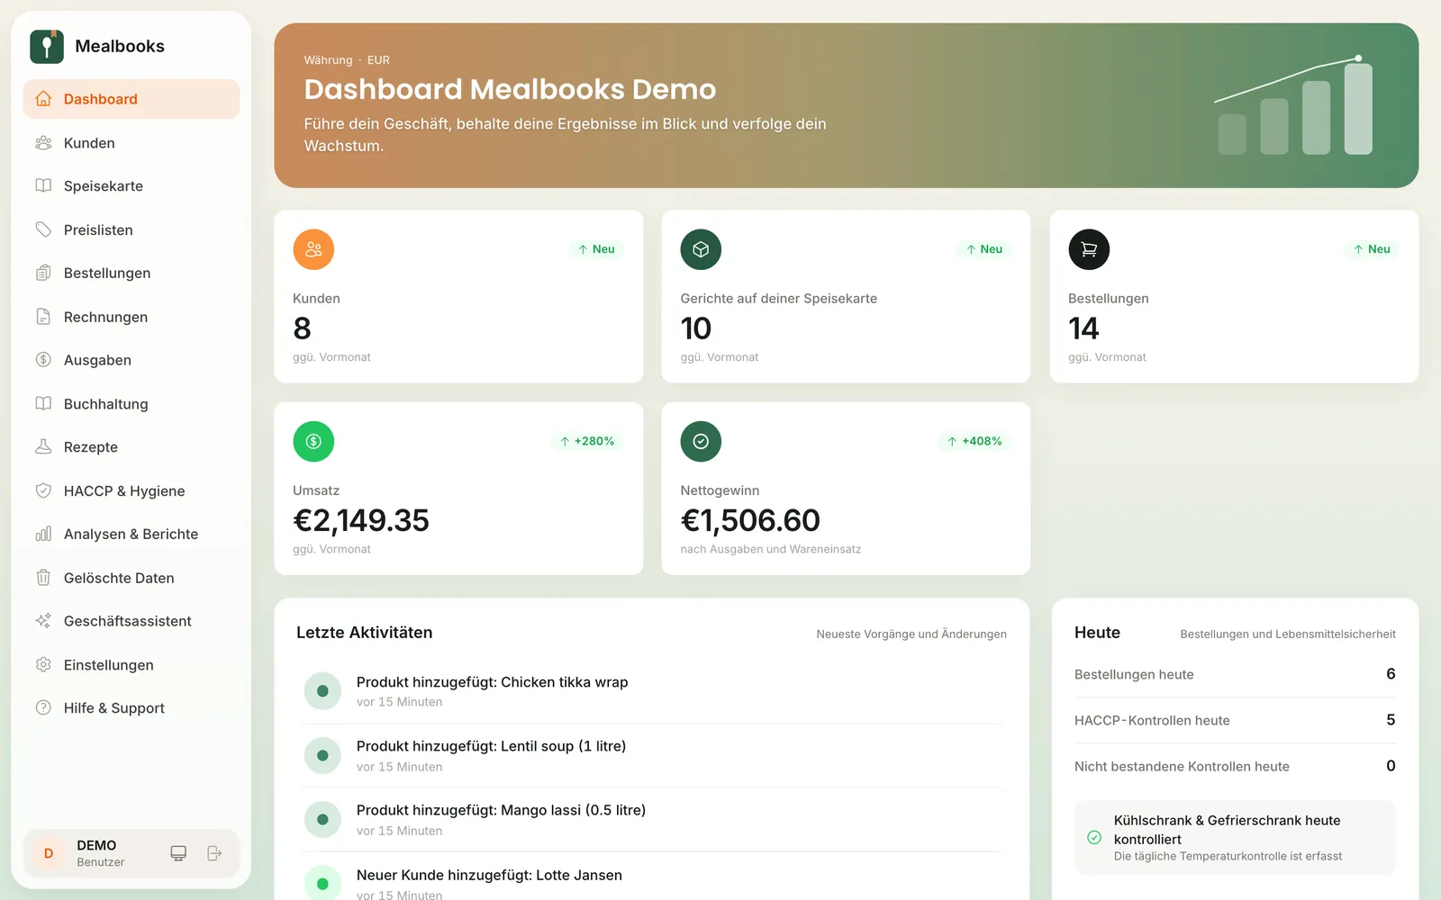
Task: Click the +280% badge on Umsatz card
Action: (587, 441)
